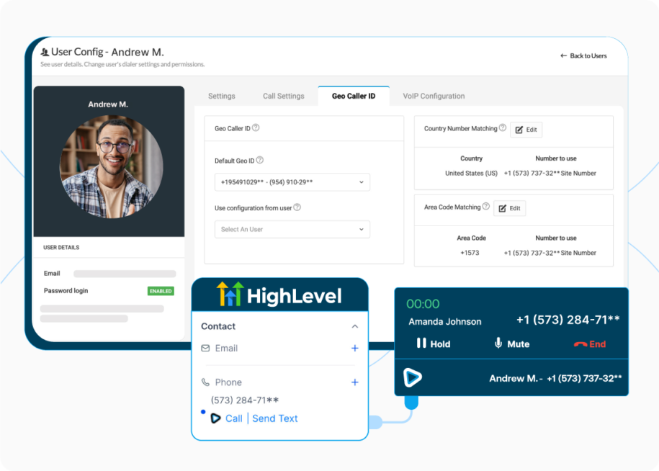Click the envelope icon beside Email
Image resolution: width=659 pixels, height=471 pixels.
[x=205, y=349]
